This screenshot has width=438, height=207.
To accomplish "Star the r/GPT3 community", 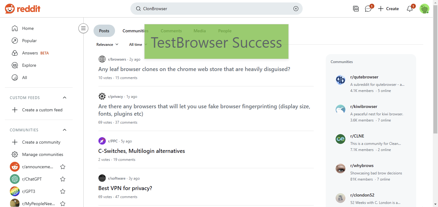I will [63, 191].
